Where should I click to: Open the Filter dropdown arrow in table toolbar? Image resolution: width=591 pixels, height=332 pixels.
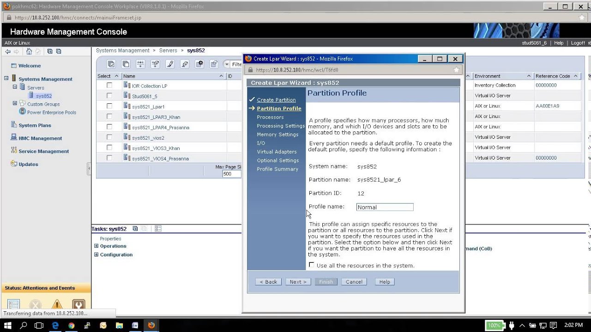click(x=227, y=65)
